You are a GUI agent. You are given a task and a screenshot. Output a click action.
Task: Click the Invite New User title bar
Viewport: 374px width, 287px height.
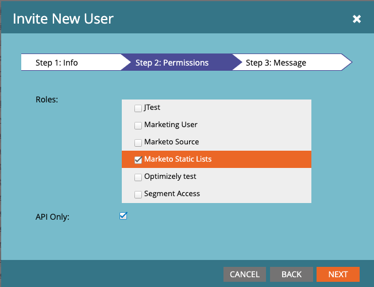click(172, 18)
